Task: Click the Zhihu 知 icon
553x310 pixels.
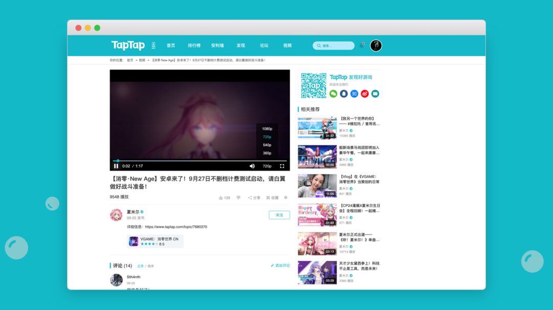Action: pos(354,94)
